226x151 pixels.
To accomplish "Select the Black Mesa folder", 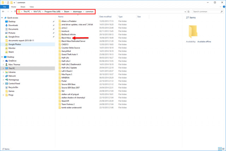I will (66, 38).
